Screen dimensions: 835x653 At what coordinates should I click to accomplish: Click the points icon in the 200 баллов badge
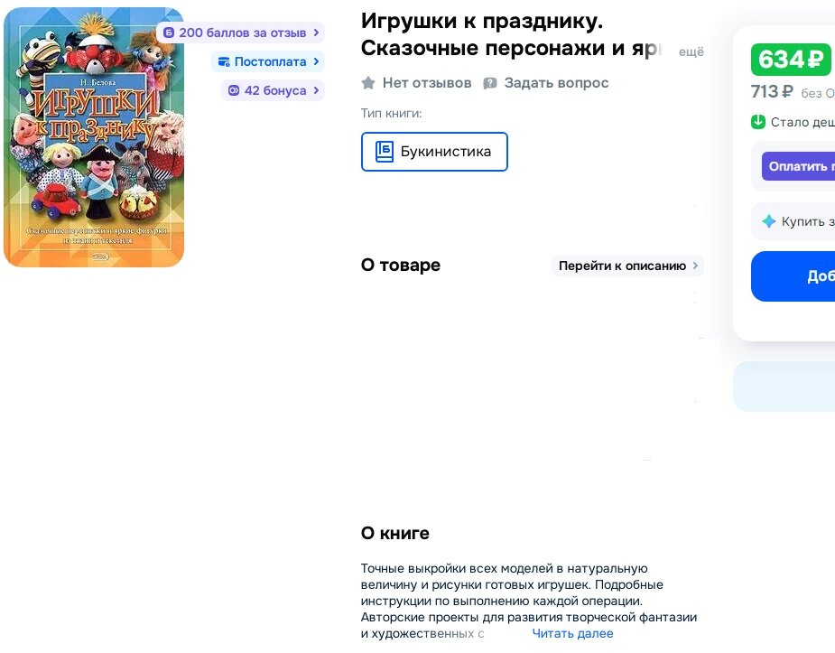point(168,33)
